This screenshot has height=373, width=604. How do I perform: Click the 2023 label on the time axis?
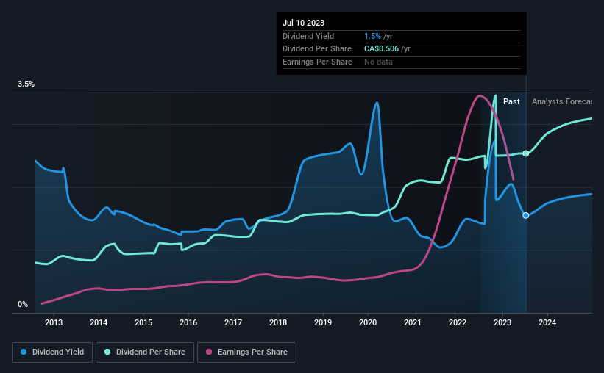click(502, 322)
